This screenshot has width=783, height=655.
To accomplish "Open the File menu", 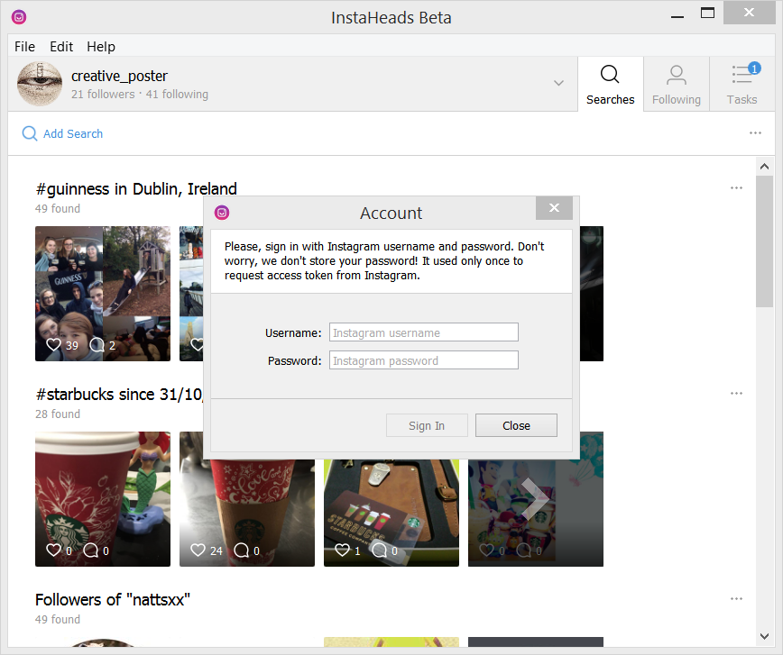I will click(25, 46).
